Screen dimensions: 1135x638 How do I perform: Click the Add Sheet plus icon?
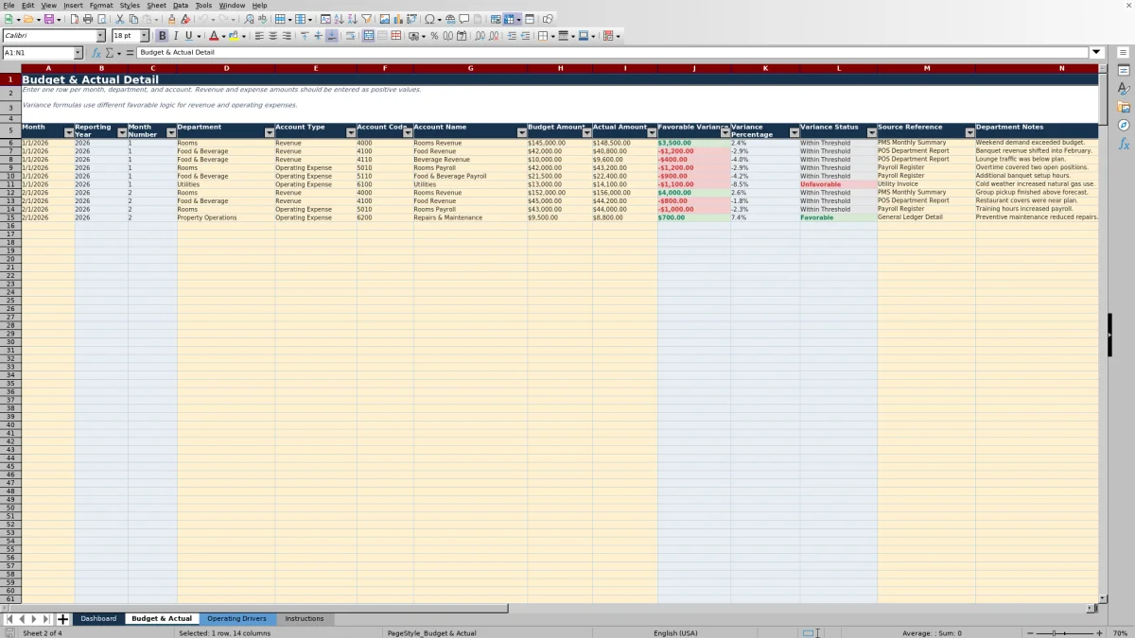tap(63, 619)
